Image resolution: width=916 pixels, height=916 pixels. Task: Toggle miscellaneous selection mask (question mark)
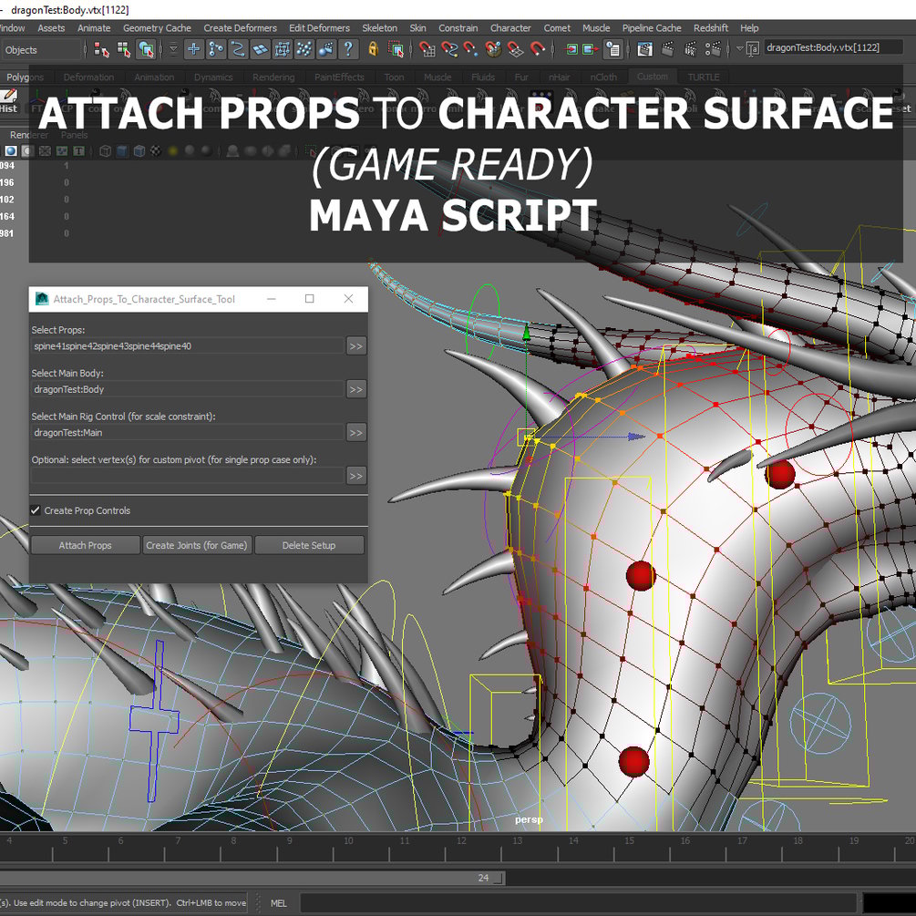tap(349, 50)
